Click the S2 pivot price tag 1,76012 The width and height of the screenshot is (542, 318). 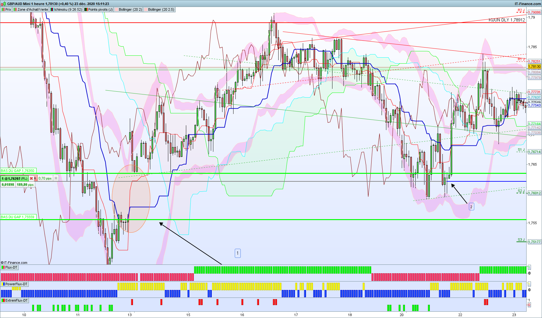[x=534, y=193]
